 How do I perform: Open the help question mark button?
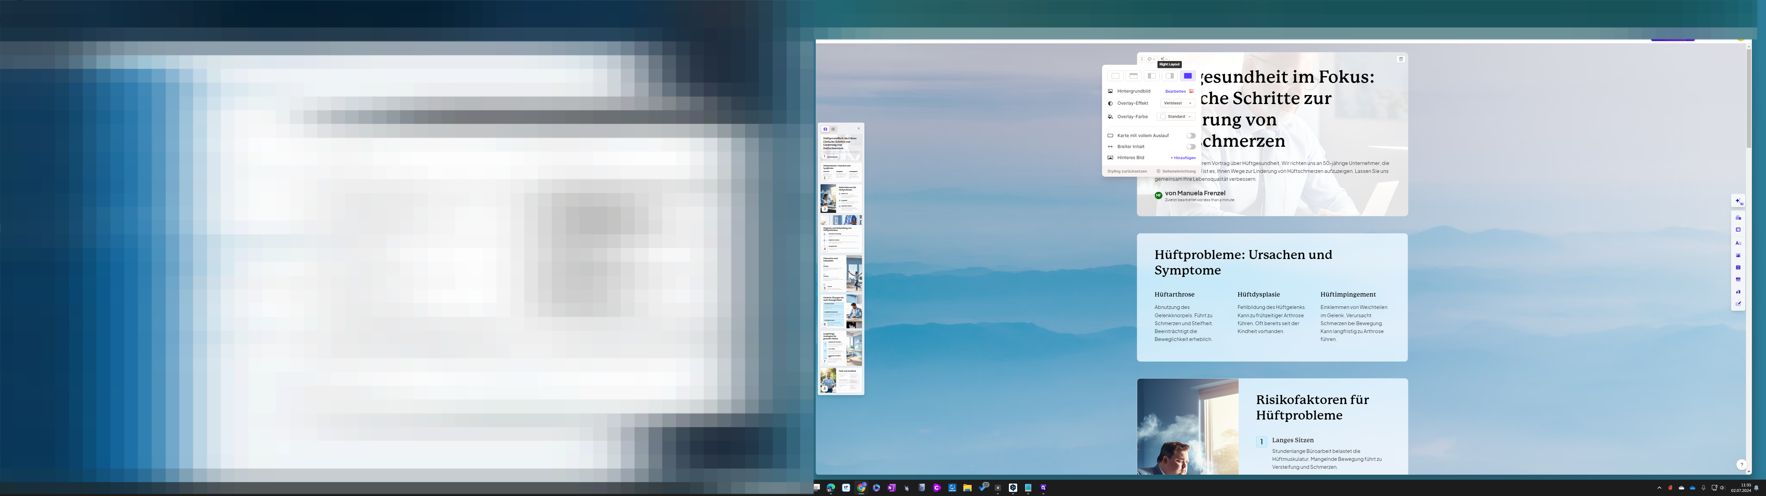[x=1741, y=465]
